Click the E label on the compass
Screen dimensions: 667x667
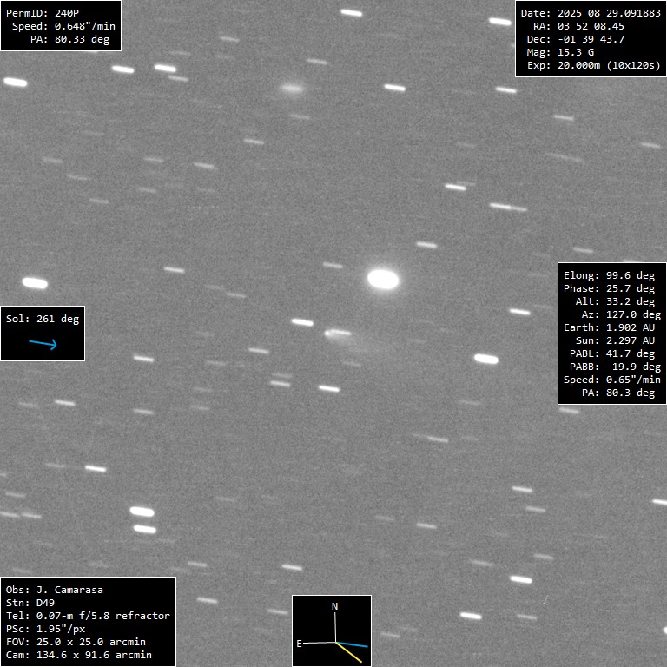(x=300, y=644)
